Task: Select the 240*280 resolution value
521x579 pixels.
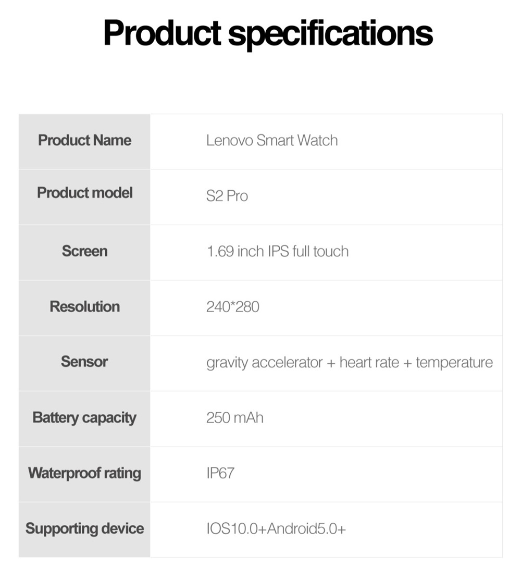Action: [232, 306]
